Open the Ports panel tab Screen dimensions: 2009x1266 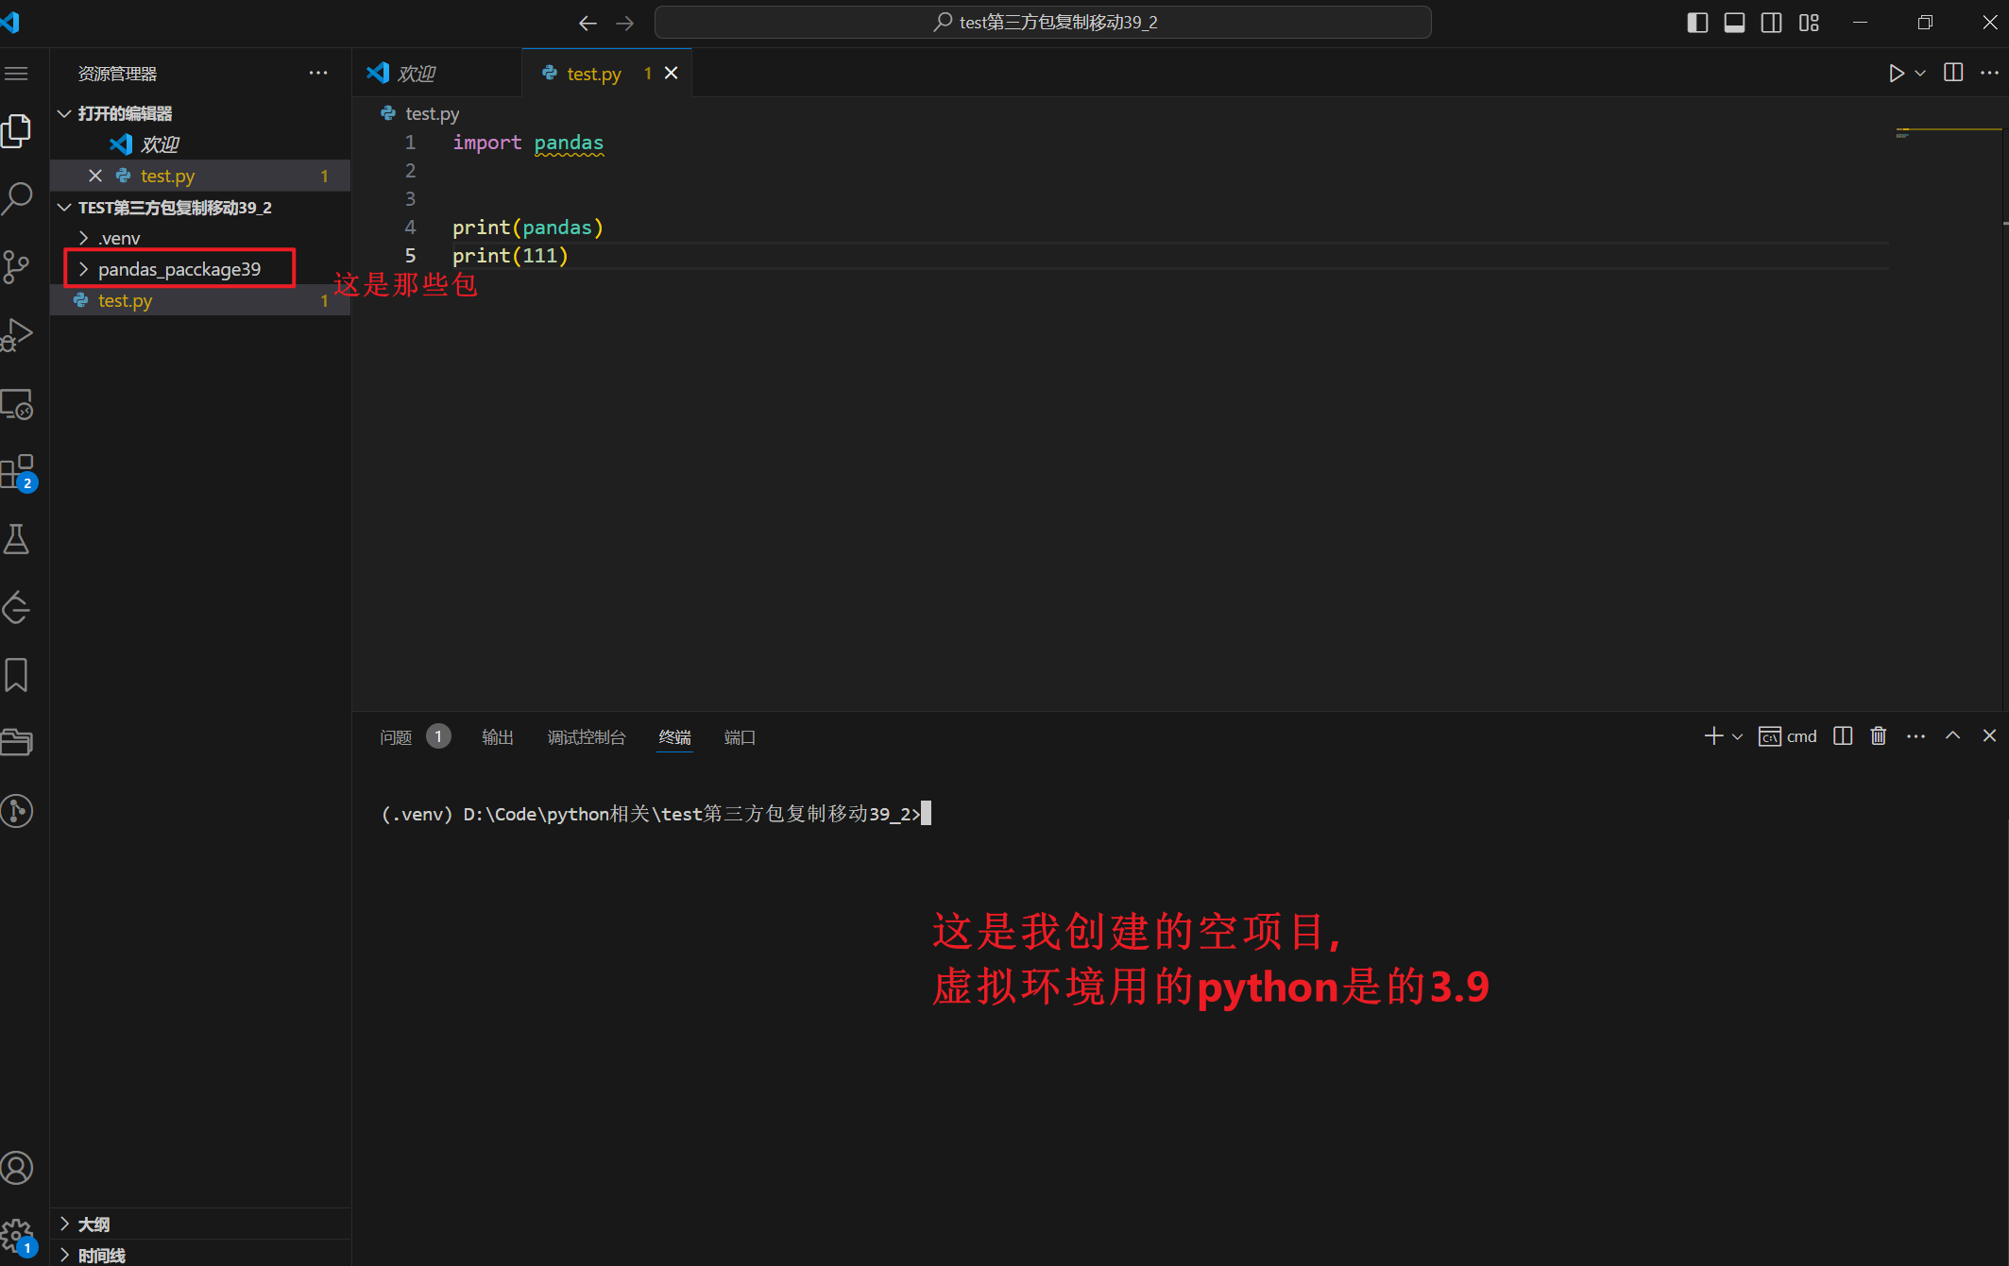click(x=740, y=736)
